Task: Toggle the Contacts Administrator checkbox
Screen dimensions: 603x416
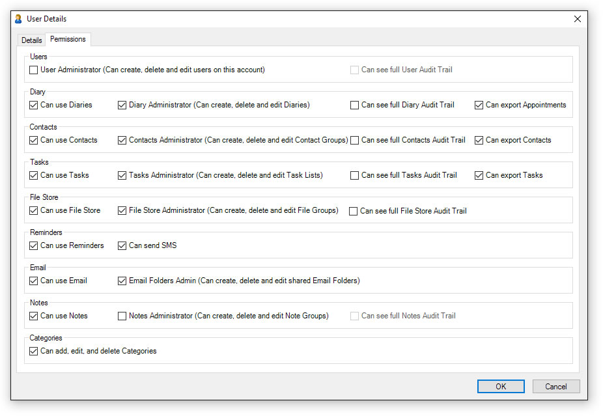Action: 122,140
